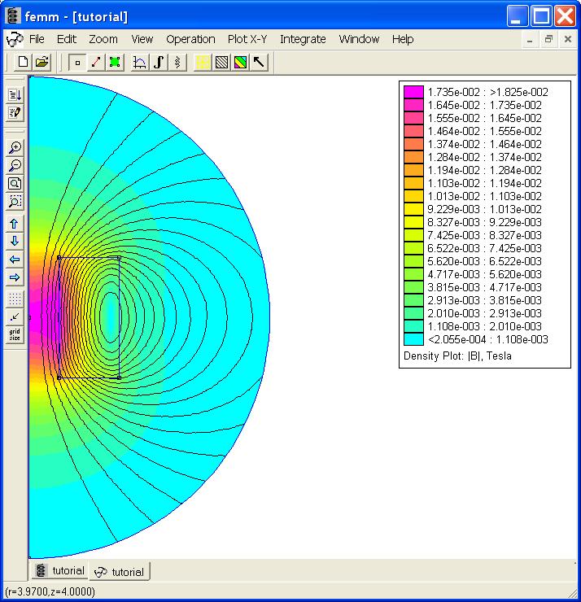
Task: Click the zoom natural magnifier icon
Action: [x=15, y=184]
